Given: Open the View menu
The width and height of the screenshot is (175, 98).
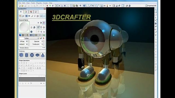Looking at the screenshot, I should pyautogui.click(x=28, y=3).
